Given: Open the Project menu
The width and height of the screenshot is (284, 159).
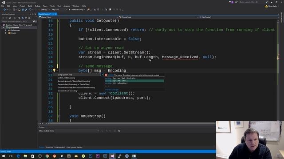Looking at the screenshot, I should tap(22, 6).
